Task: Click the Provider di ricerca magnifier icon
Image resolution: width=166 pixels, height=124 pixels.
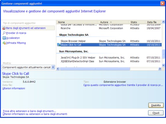Action: click(4, 33)
